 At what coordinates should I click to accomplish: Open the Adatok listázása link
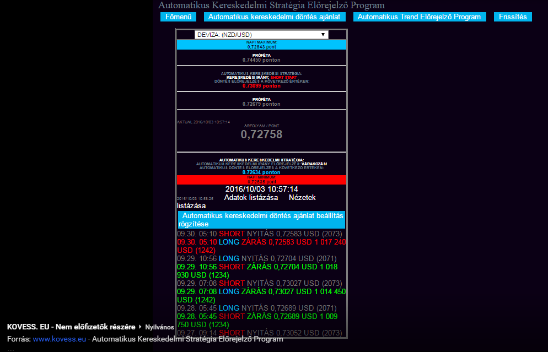(251, 197)
